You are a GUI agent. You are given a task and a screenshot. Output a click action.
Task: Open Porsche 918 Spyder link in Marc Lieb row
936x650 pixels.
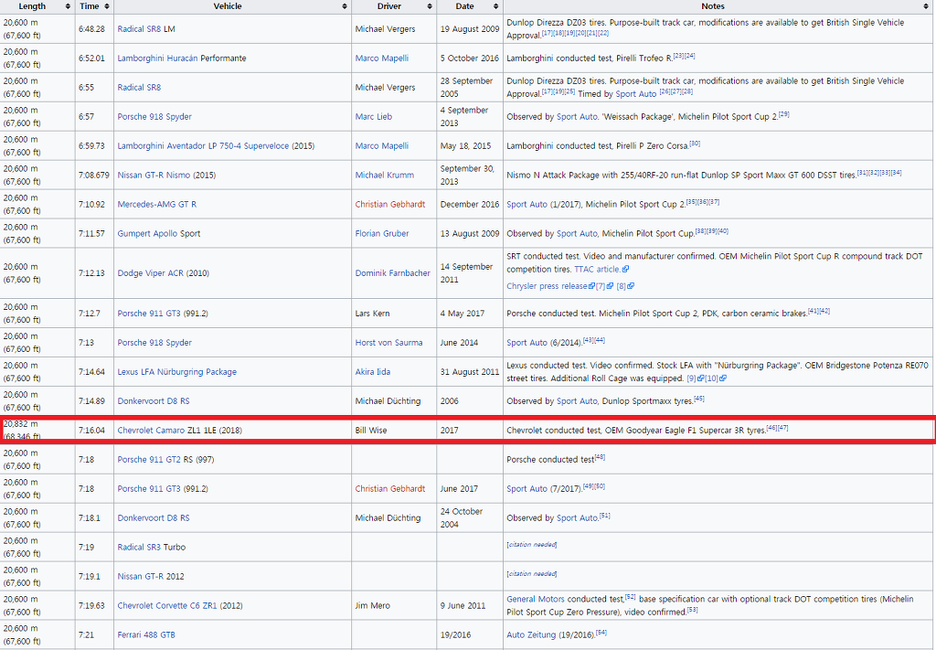(154, 116)
